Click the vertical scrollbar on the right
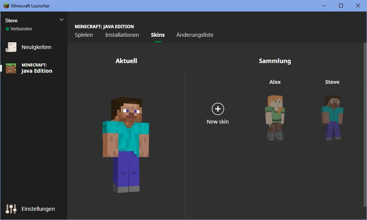The width and height of the screenshot is (367, 220). point(365,124)
